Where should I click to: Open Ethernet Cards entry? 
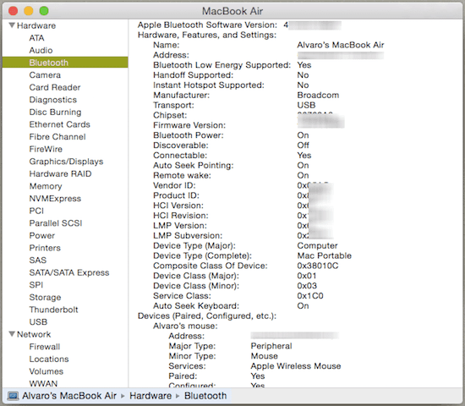point(60,124)
